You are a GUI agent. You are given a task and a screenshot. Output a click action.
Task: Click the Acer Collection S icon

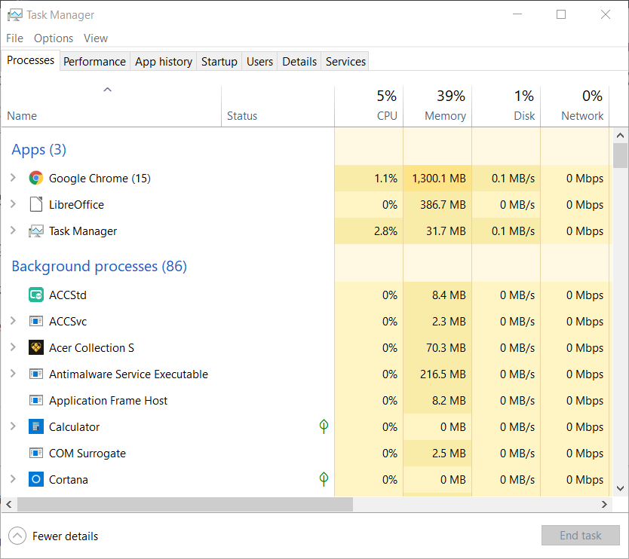pos(36,348)
